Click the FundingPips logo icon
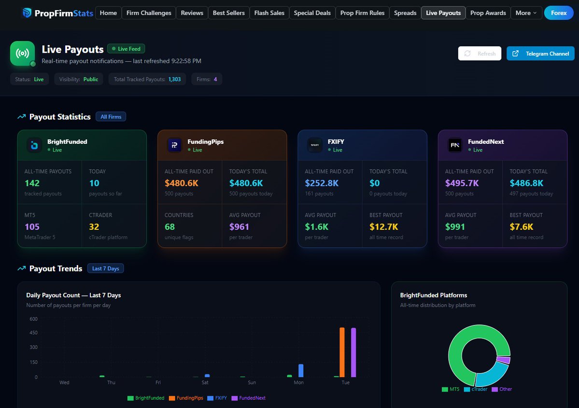The image size is (579, 408). 175,145
